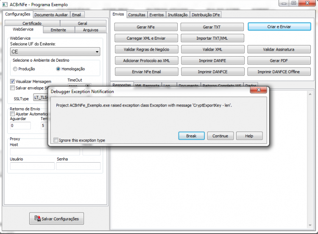Click scroll down arrow in response area
This screenshot has height=234, width=318.
310,225
